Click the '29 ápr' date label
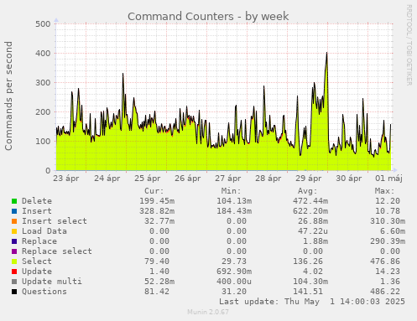 pyautogui.click(x=309, y=179)
